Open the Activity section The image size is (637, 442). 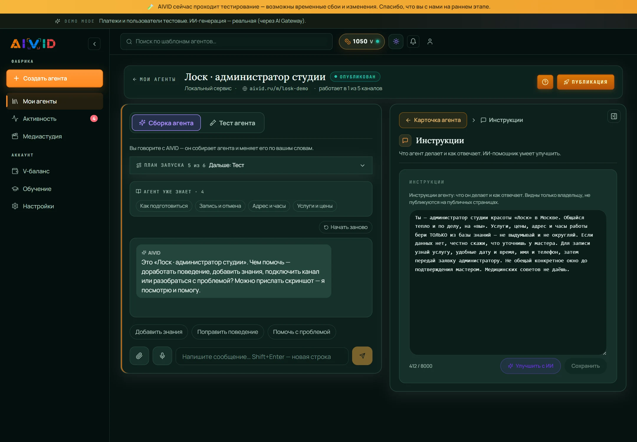pyautogui.click(x=55, y=119)
